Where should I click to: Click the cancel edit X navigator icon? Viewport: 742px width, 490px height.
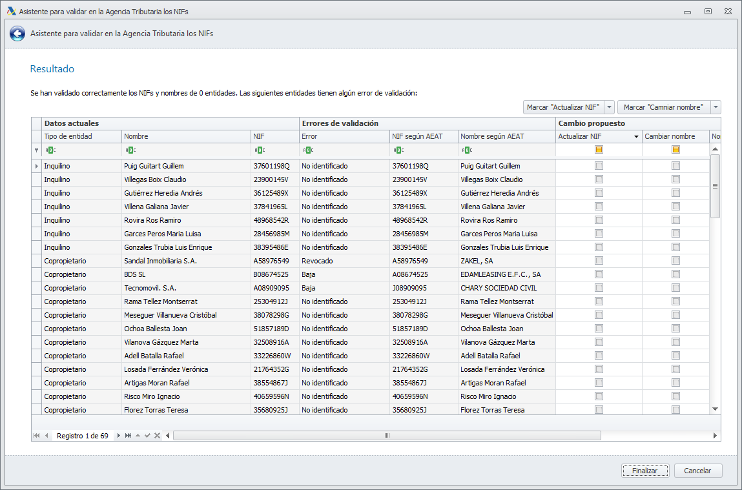tap(157, 436)
